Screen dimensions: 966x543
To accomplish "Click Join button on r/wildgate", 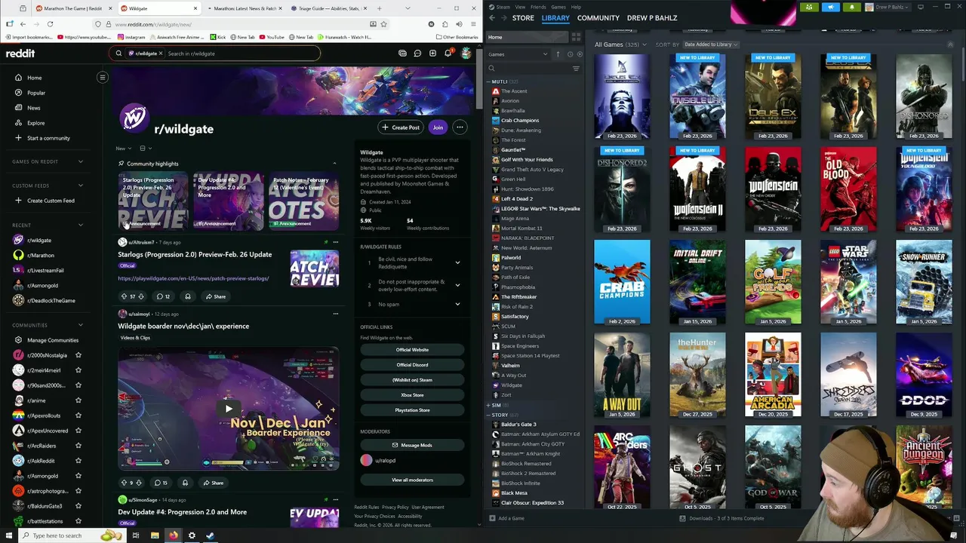I will pos(438,127).
